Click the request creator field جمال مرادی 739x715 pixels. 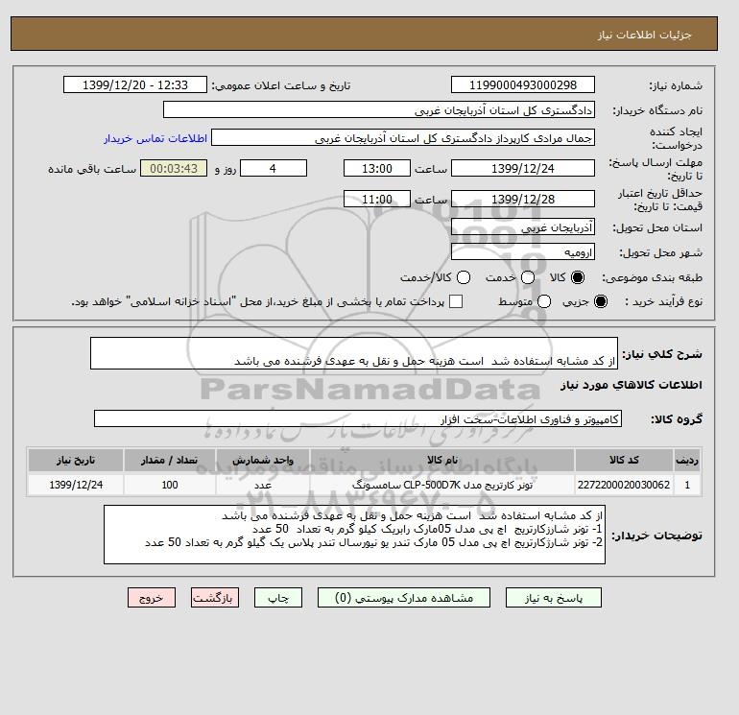(x=403, y=138)
